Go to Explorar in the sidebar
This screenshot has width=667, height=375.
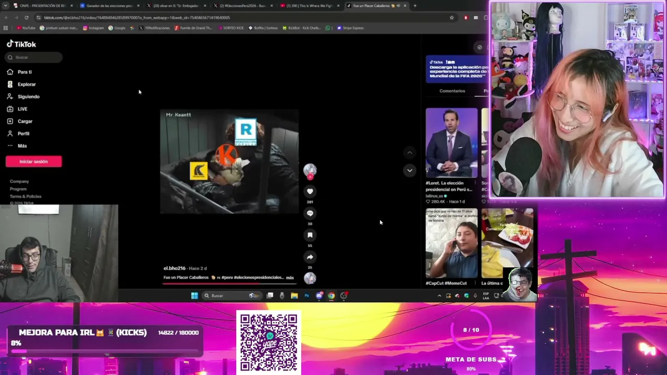point(22,84)
